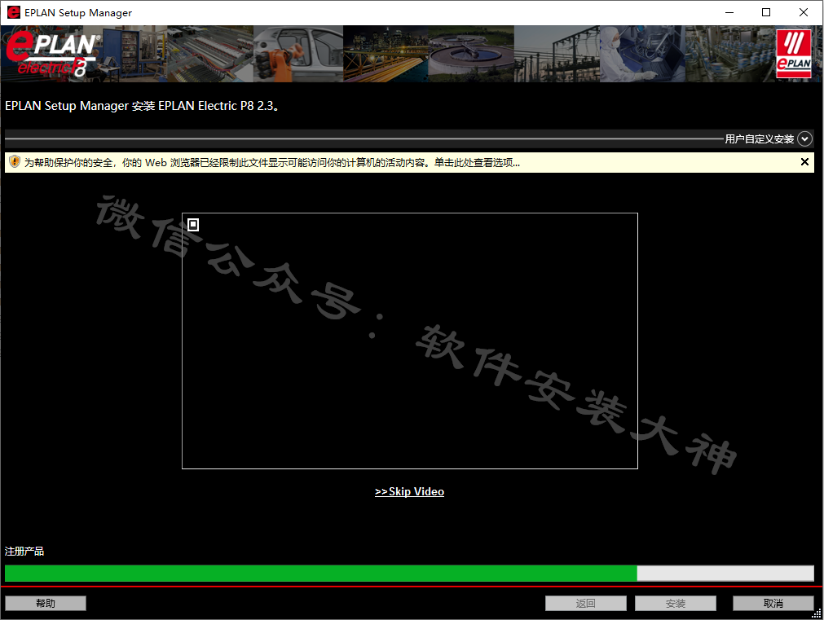Maximize the EPLAN Setup Manager window
The height and width of the screenshot is (620, 824).
click(x=766, y=12)
